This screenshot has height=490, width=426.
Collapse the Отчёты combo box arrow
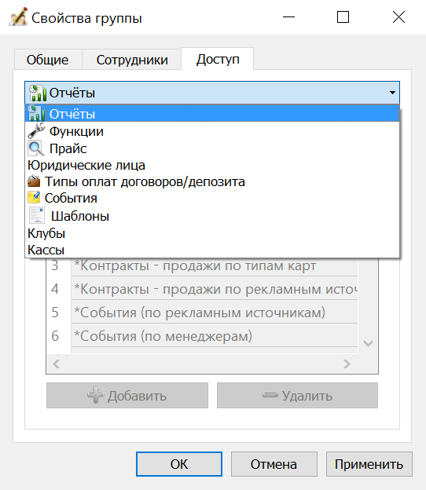(392, 93)
